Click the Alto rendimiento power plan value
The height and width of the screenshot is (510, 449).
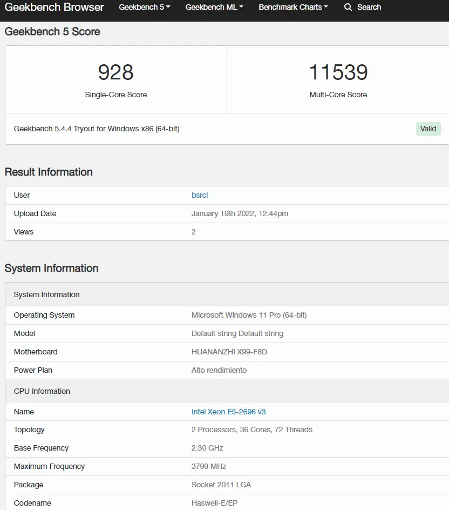[219, 370]
